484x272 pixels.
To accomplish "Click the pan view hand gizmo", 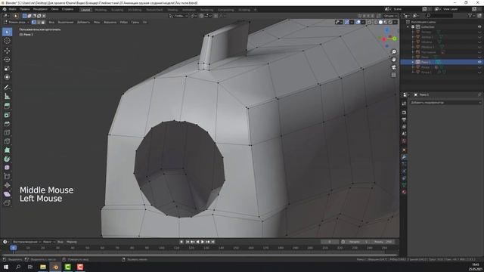I will (394, 60).
